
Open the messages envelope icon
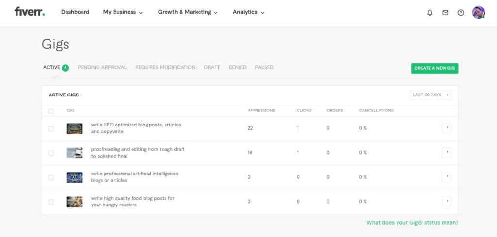[x=446, y=12]
